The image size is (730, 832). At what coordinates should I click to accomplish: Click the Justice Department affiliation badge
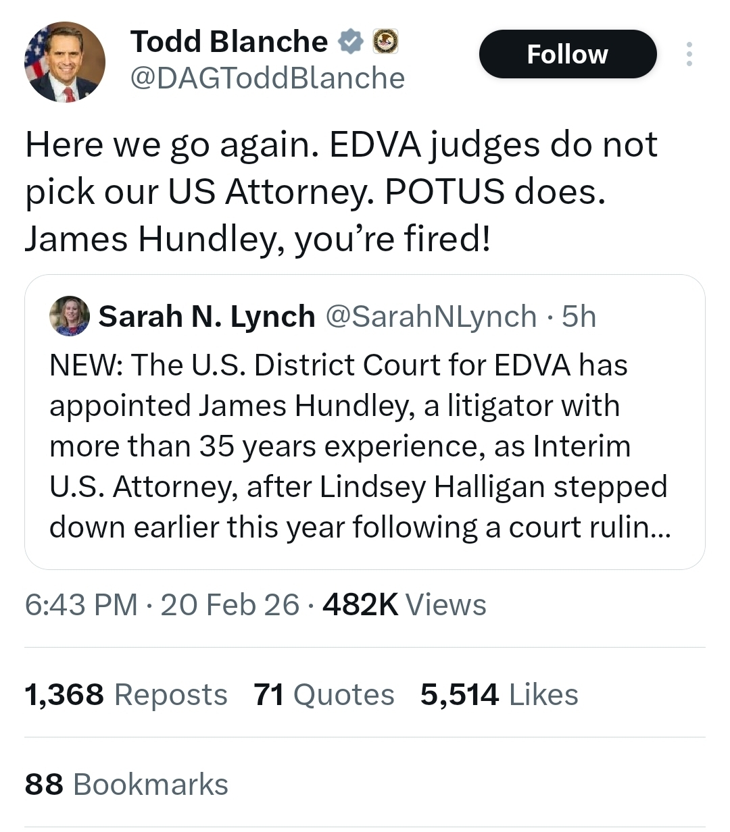point(386,42)
